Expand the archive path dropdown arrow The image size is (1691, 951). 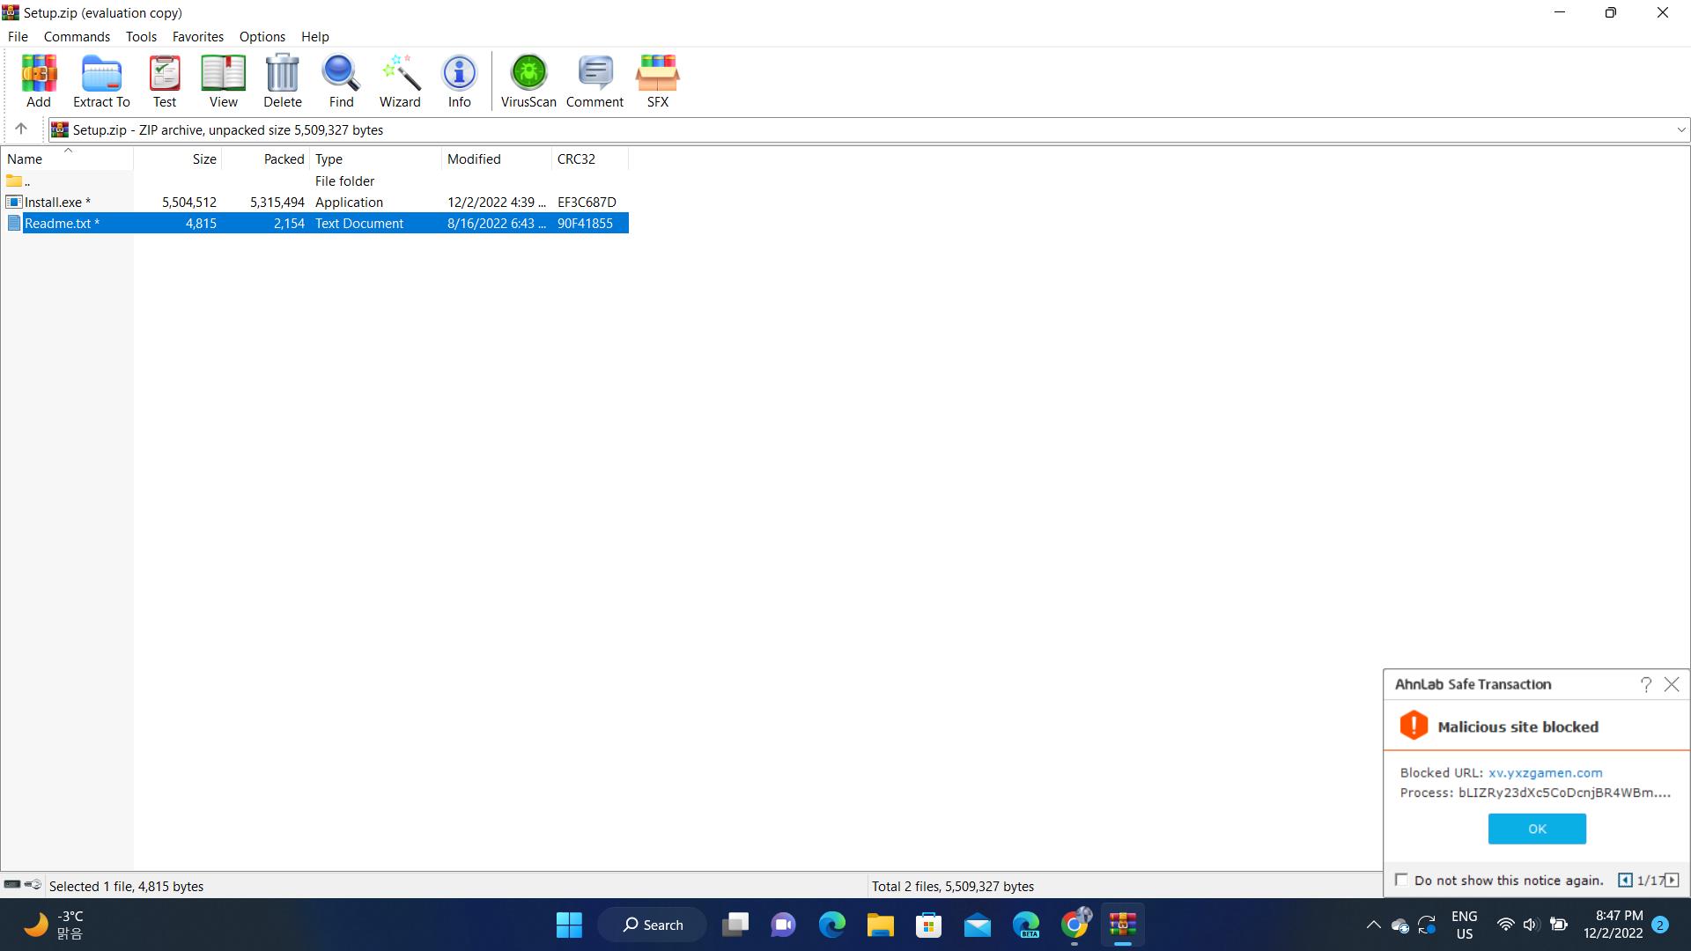pyautogui.click(x=1680, y=130)
